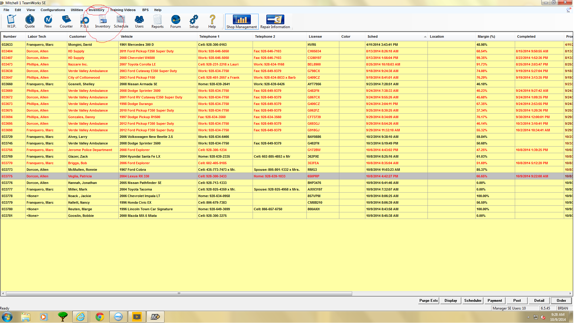The image size is (574, 323).
Task: Open the BPS menu
Action: click(145, 10)
